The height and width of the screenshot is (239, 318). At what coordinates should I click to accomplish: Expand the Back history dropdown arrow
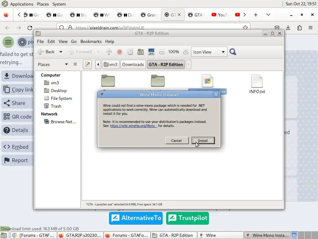61,52
